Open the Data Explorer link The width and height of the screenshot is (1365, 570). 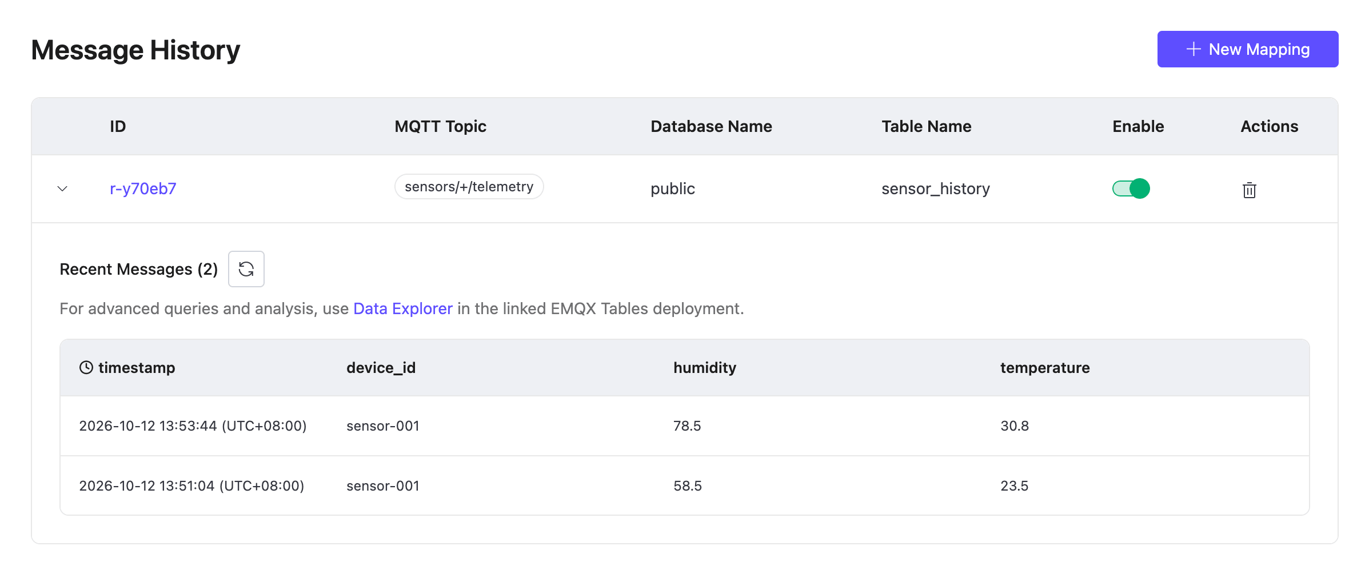(x=403, y=308)
